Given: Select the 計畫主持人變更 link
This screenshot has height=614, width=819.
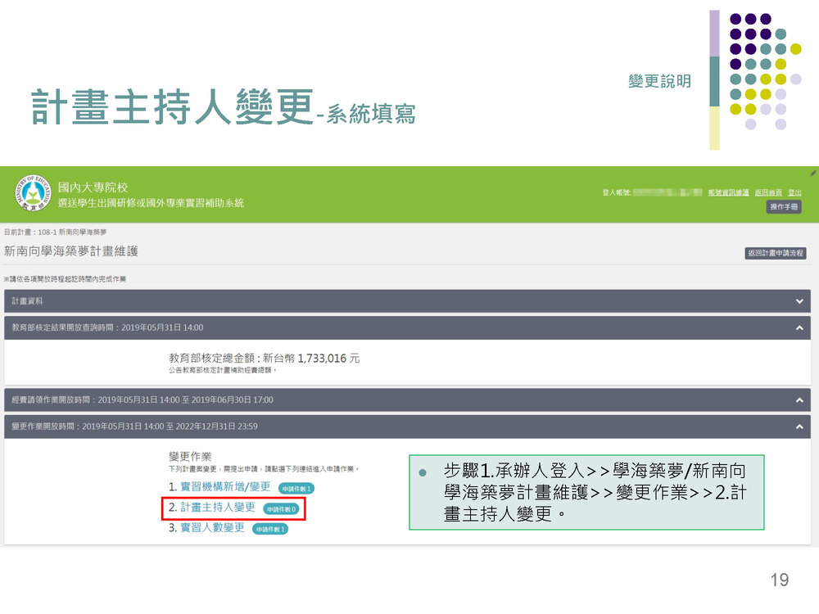Looking at the screenshot, I should click(x=218, y=508).
